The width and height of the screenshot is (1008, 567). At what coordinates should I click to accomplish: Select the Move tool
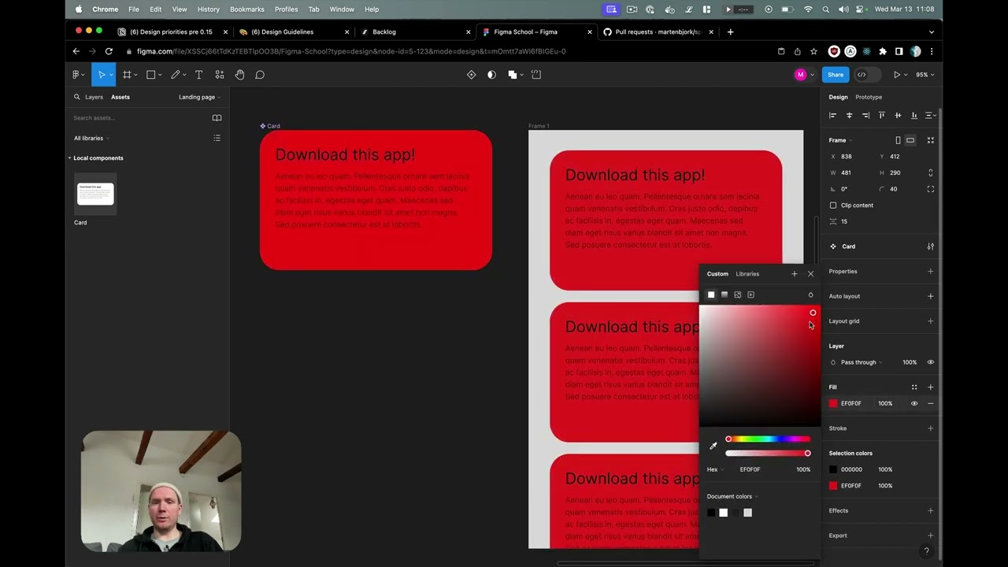tap(102, 75)
